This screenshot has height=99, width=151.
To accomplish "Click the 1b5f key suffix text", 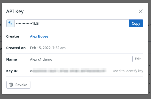I will click(36, 23).
